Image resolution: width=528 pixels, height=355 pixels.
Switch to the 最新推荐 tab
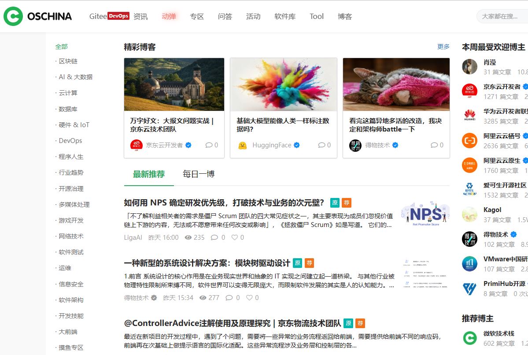pyautogui.click(x=149, y=174)
